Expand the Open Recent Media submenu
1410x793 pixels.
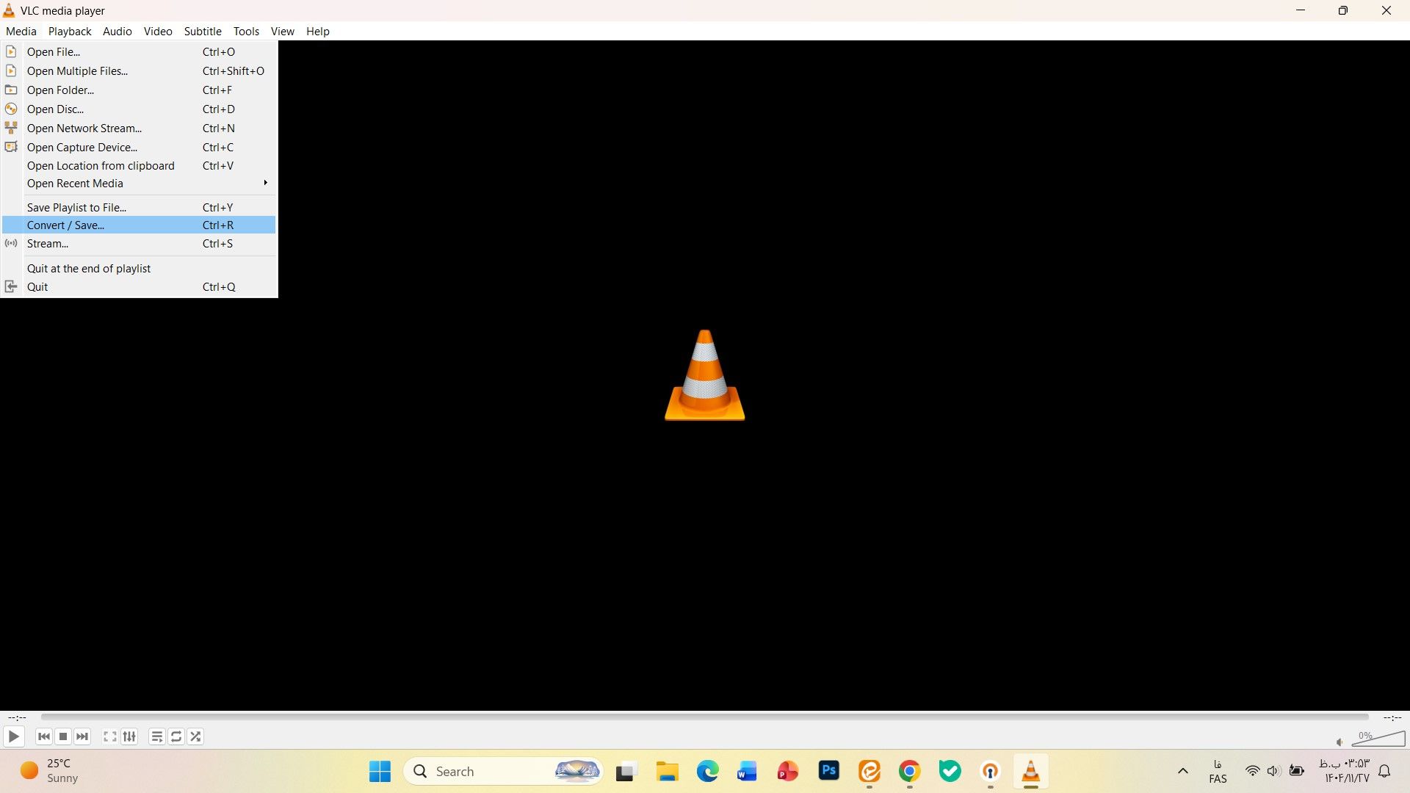pyautogui.click(x=75, y=184)
